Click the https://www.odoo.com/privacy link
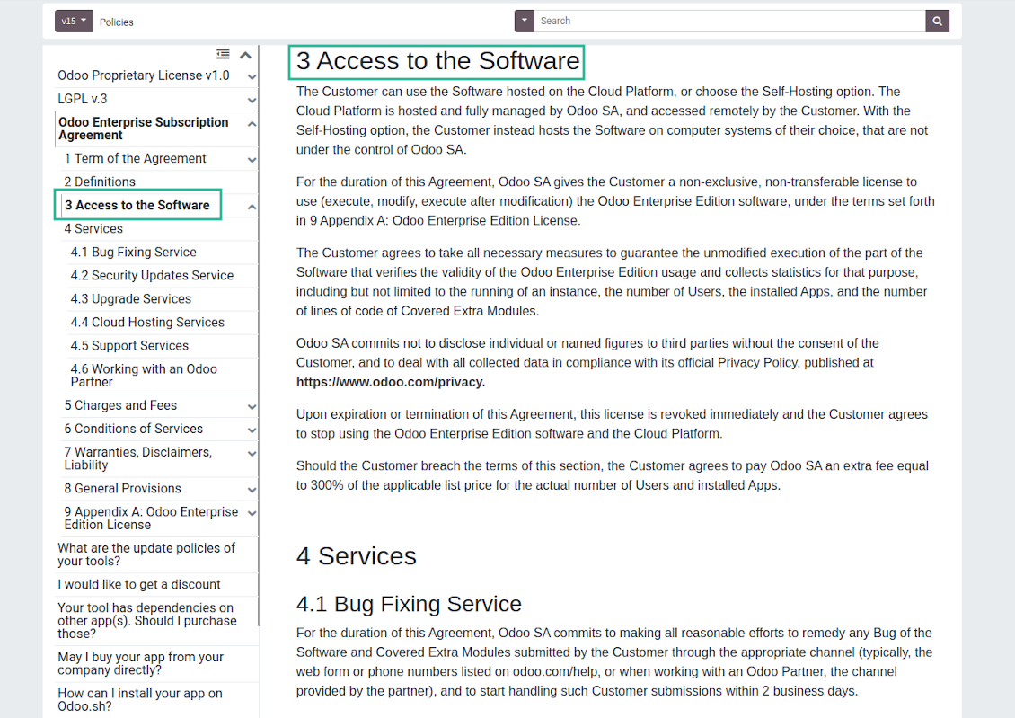Viewport: 1015px width, 718px height. tap(391, 382)
